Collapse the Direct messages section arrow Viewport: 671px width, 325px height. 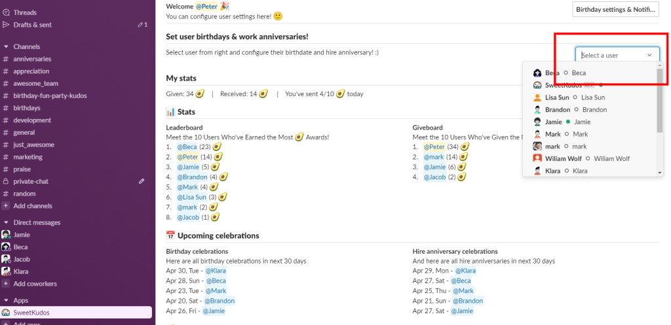pos(6,222)
